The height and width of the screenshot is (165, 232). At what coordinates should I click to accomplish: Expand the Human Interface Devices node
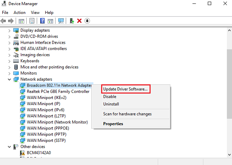(x=9, y=43)
